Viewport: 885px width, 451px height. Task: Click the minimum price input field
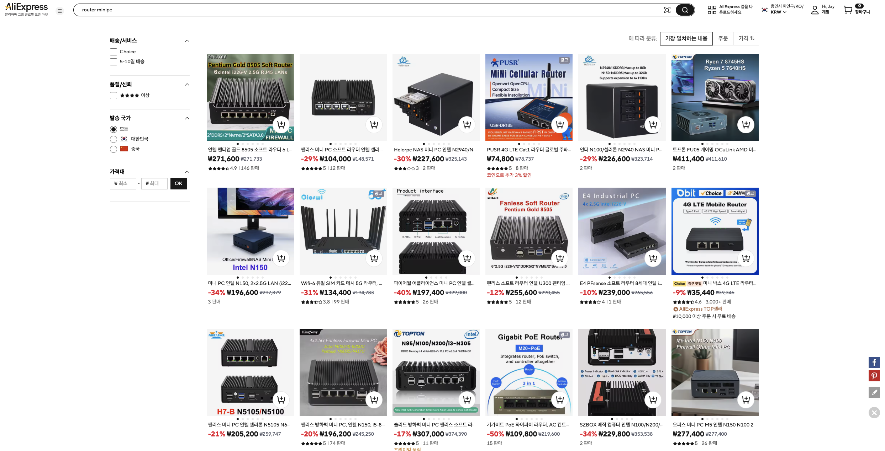coord(123,183)
